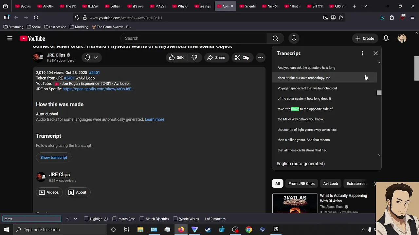Open more actions ellipsis under video

(261, 57)
